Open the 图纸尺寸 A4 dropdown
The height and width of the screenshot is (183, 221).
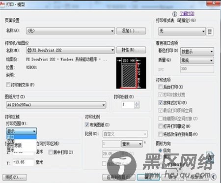[56, 105]
